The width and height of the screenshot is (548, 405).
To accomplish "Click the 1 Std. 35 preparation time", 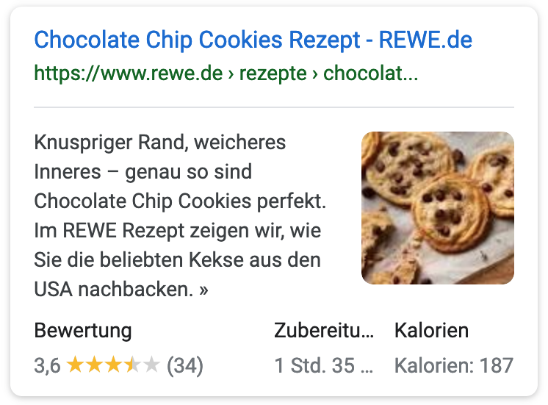I will [x=323, y=365].
